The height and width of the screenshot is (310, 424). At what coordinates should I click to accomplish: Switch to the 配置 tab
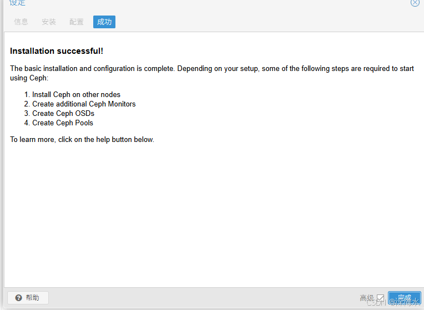(x=77, y=22)
